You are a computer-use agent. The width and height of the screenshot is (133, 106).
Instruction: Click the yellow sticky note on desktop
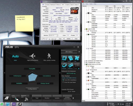(x=24, y=23)
